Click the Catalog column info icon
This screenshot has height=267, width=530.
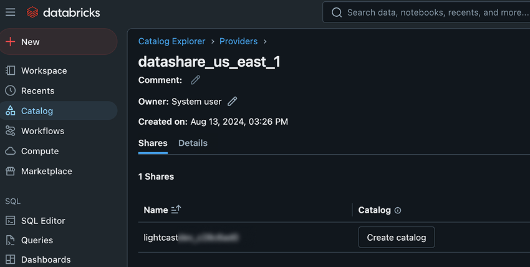pos(398,210)
